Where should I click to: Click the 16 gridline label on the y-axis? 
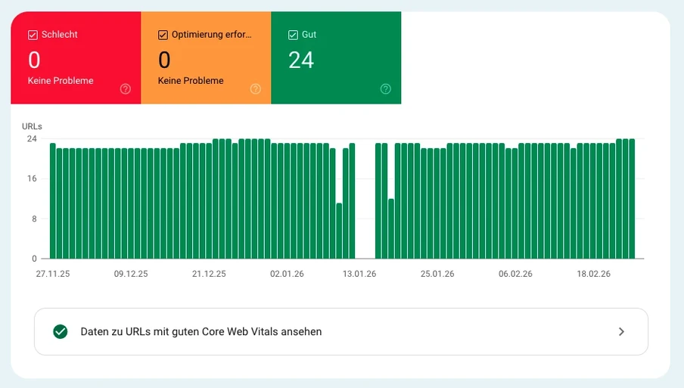click(x=32, y=178)
